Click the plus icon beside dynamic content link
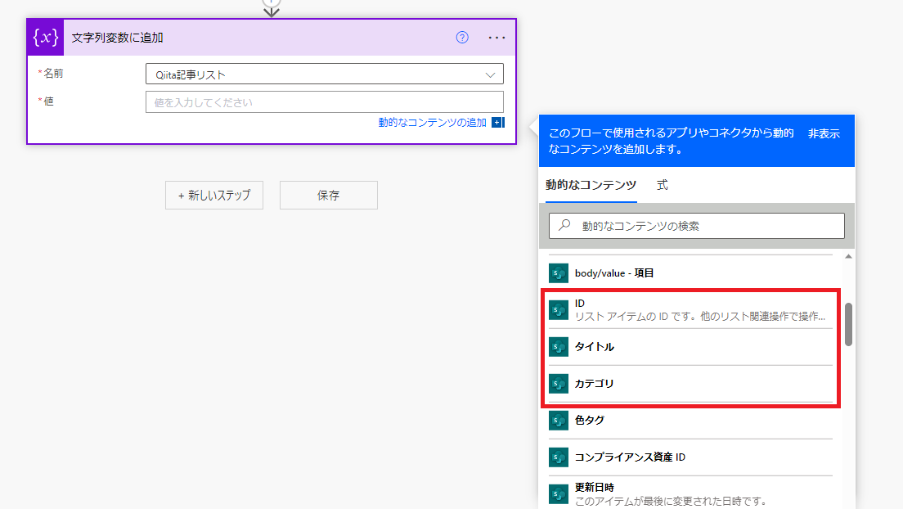This screenshot has height=509, width=903. [497, 123]
